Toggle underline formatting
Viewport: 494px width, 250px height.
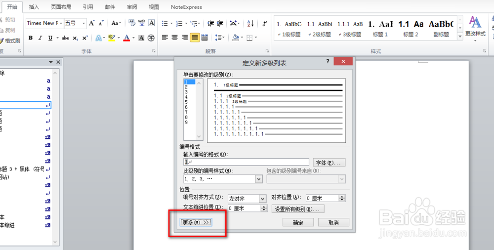[x=50, y=38]
